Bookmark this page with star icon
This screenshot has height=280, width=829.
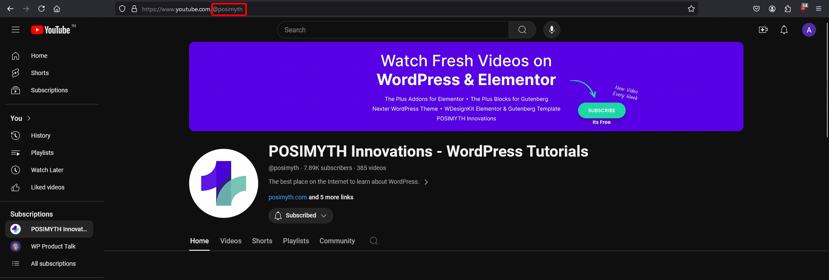tap(691, 9)
